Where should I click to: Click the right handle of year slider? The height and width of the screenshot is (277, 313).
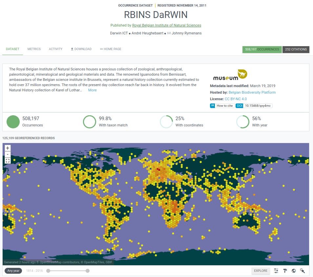coord(88,271)
